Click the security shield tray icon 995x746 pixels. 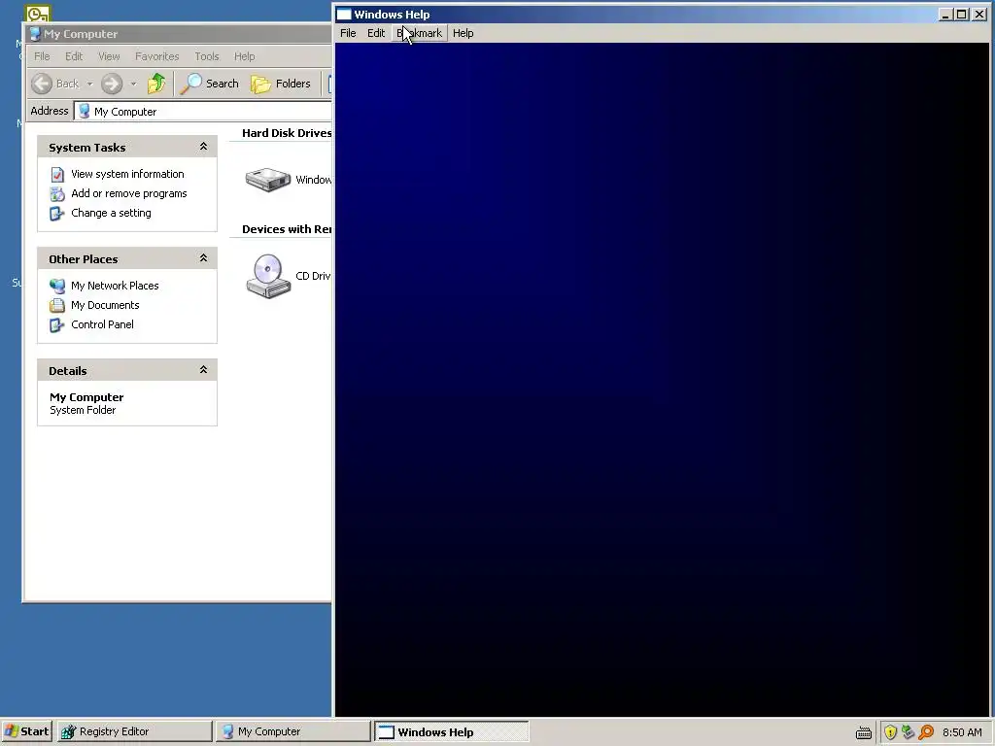890,732
